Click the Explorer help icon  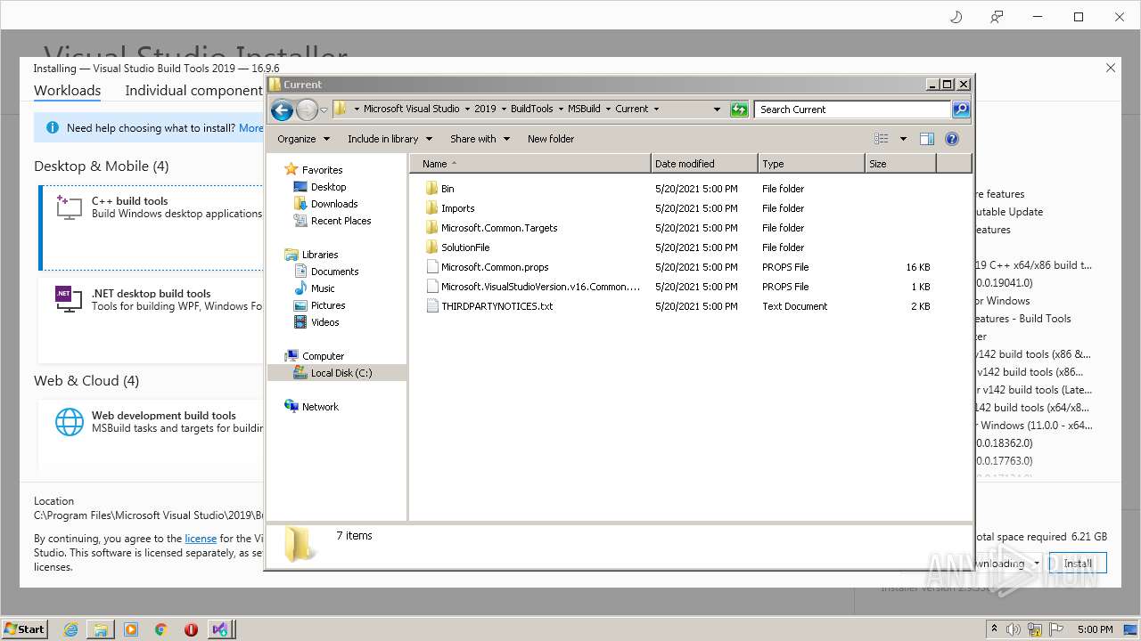[x=952, y=139]
